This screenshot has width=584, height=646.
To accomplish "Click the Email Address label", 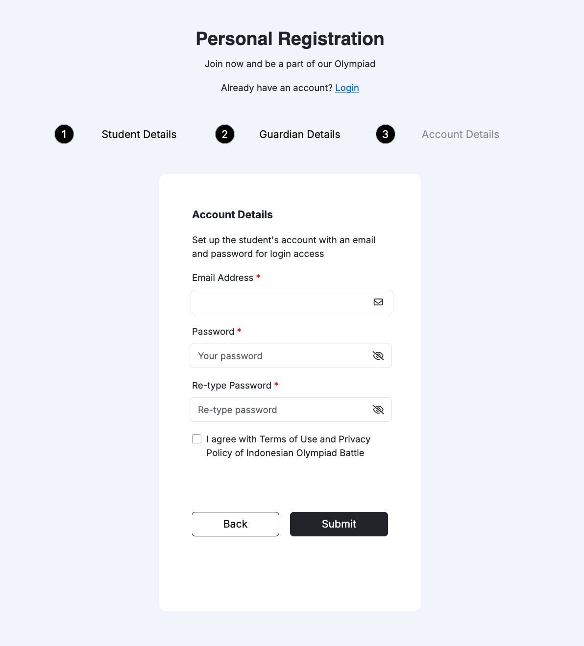I will tap(222, 278).
